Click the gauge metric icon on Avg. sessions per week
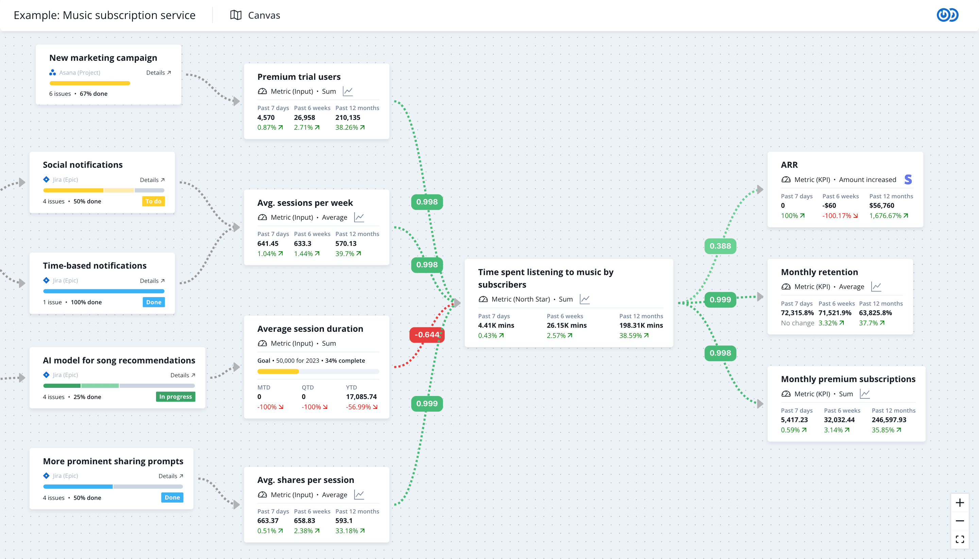The image size is (979, 559). (263, 217)
